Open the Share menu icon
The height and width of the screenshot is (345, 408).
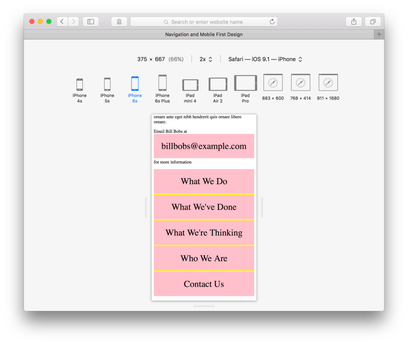(354, 22)
